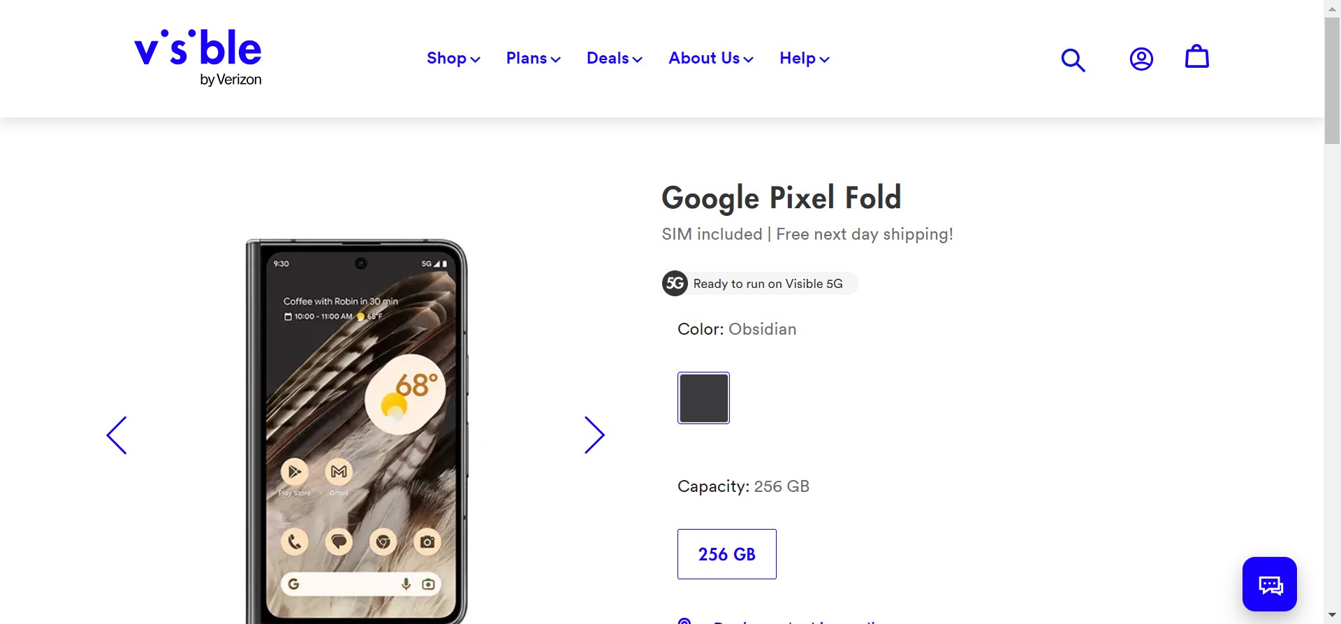Screen dimensions: 1341x624
Task: Open the shopping bag cart icon
Action: 1196,57
